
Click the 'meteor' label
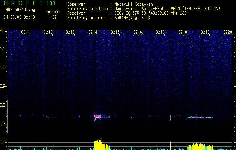click(x=53, y=12)
